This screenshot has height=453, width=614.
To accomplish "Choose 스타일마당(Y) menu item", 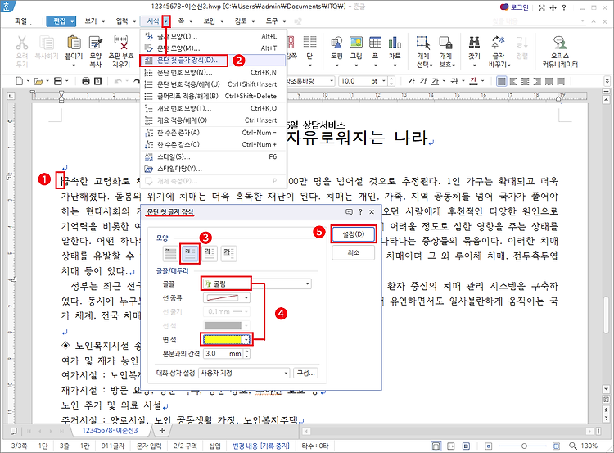I will click(x=214, y=169).
